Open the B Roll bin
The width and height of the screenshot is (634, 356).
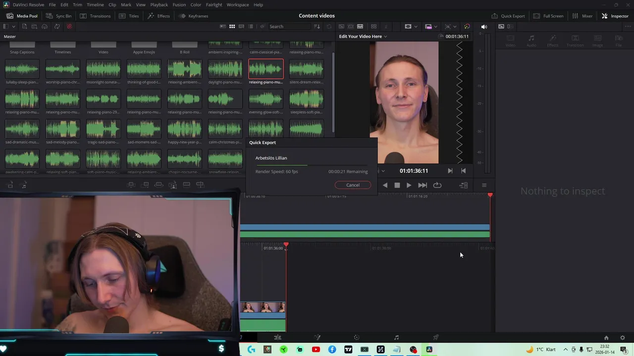pos(184,48)
